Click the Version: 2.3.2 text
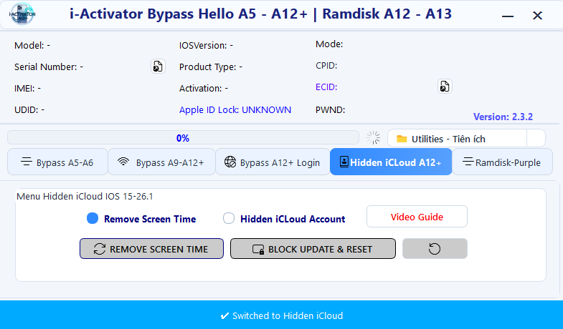563x329 pixels. click(503, 117)
